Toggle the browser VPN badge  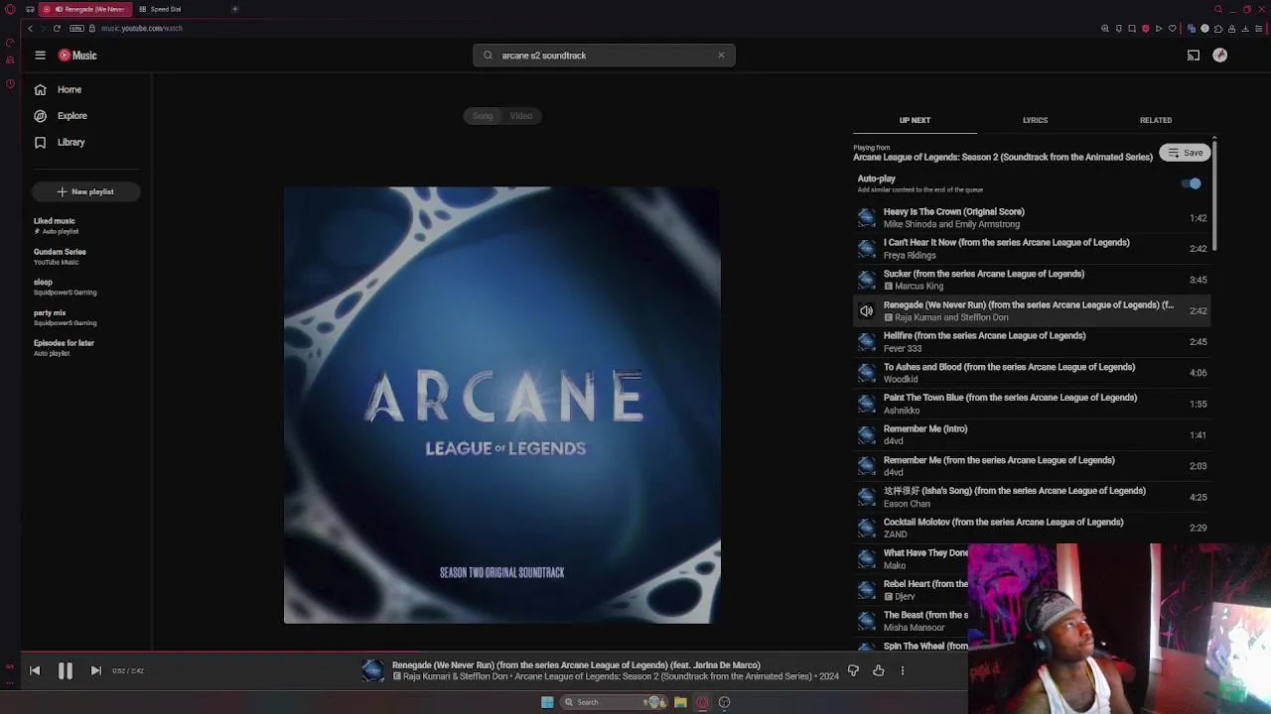pos(76,28)
